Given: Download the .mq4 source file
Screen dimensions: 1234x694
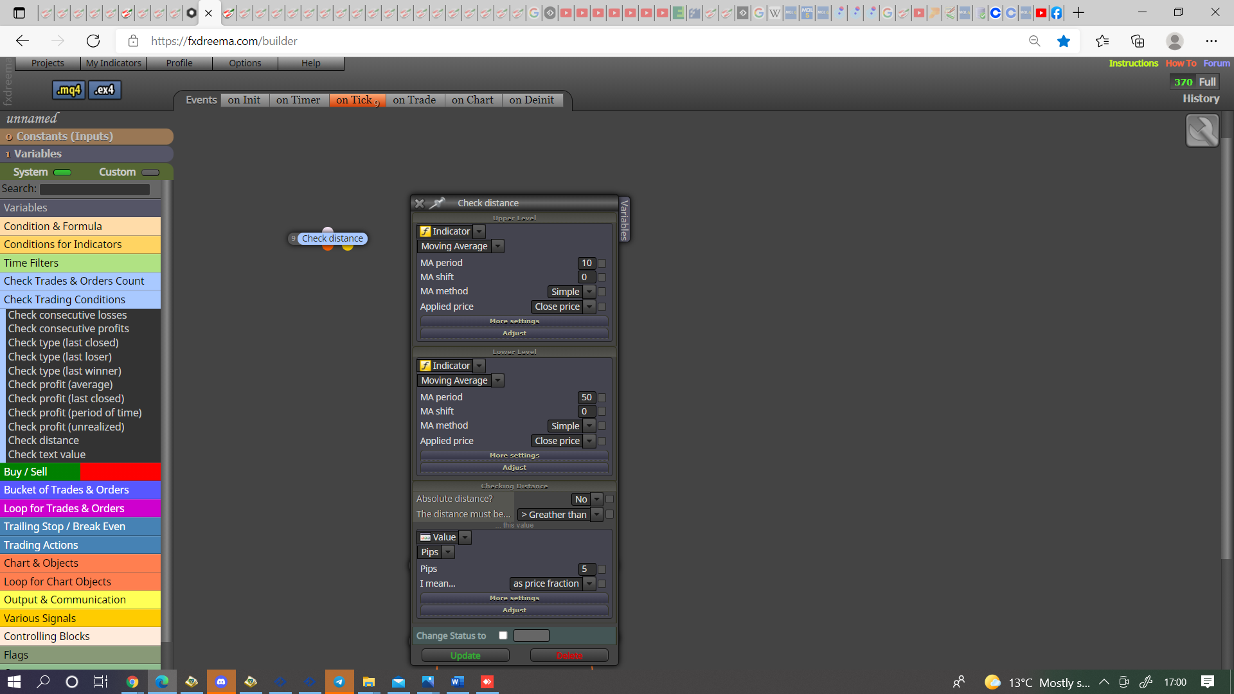Looking at the screenshot, I should click(x=68, y=90).
